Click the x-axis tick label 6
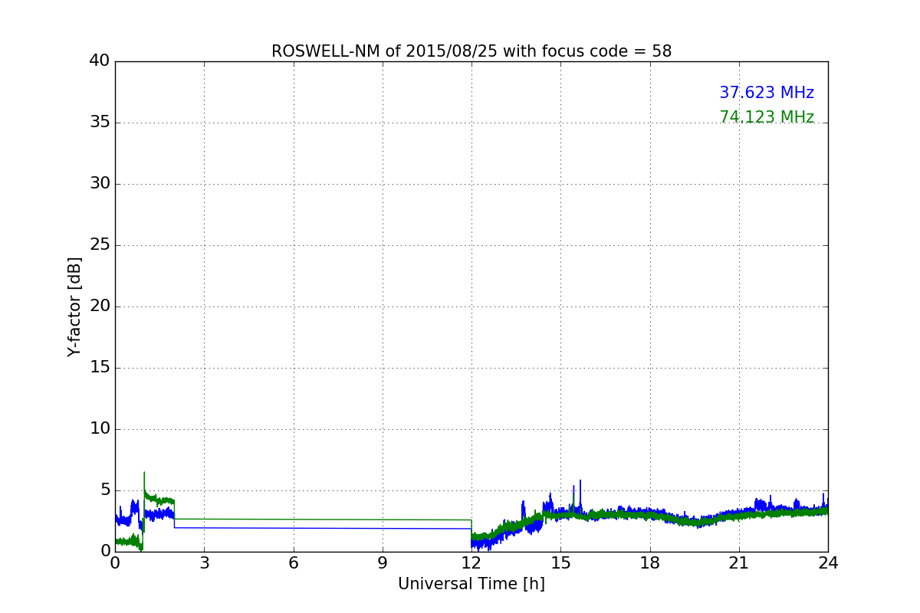This screenshot has width=920, height=613. click(x=293, y=562)
